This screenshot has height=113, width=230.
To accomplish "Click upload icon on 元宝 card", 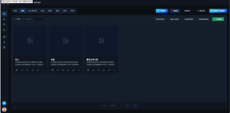I will [x=58, y=70].
